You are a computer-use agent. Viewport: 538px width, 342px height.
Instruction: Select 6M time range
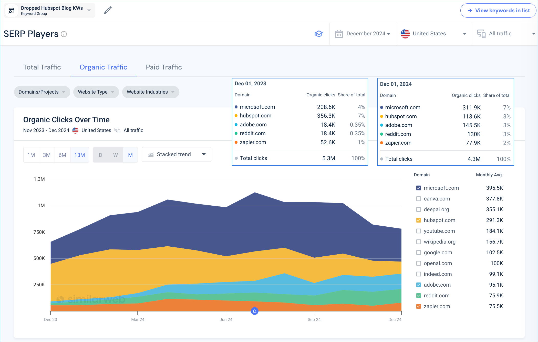point(63,155)
